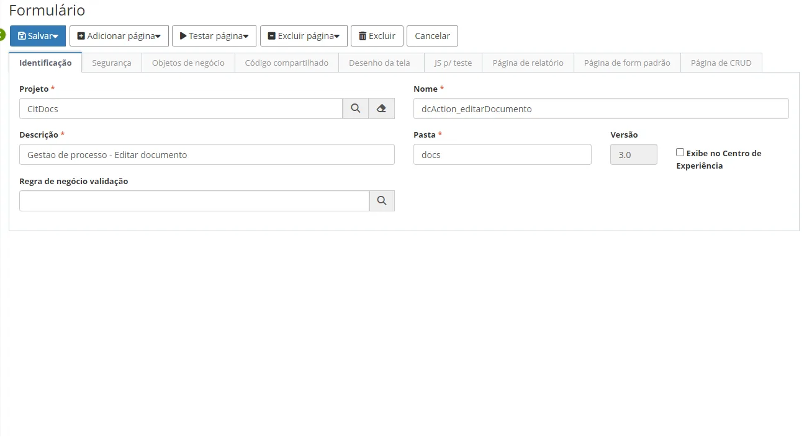
Task: Focus the Projeto input field
Action: [181, 108]
